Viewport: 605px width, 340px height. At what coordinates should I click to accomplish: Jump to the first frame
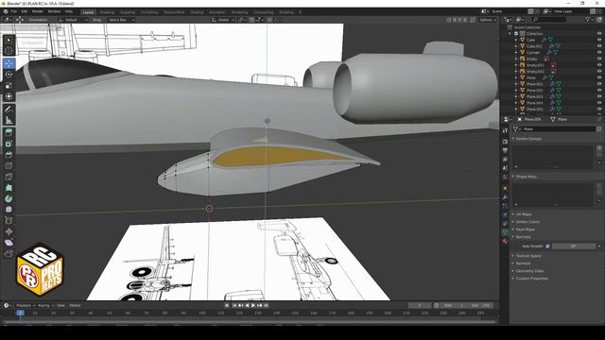234,305
